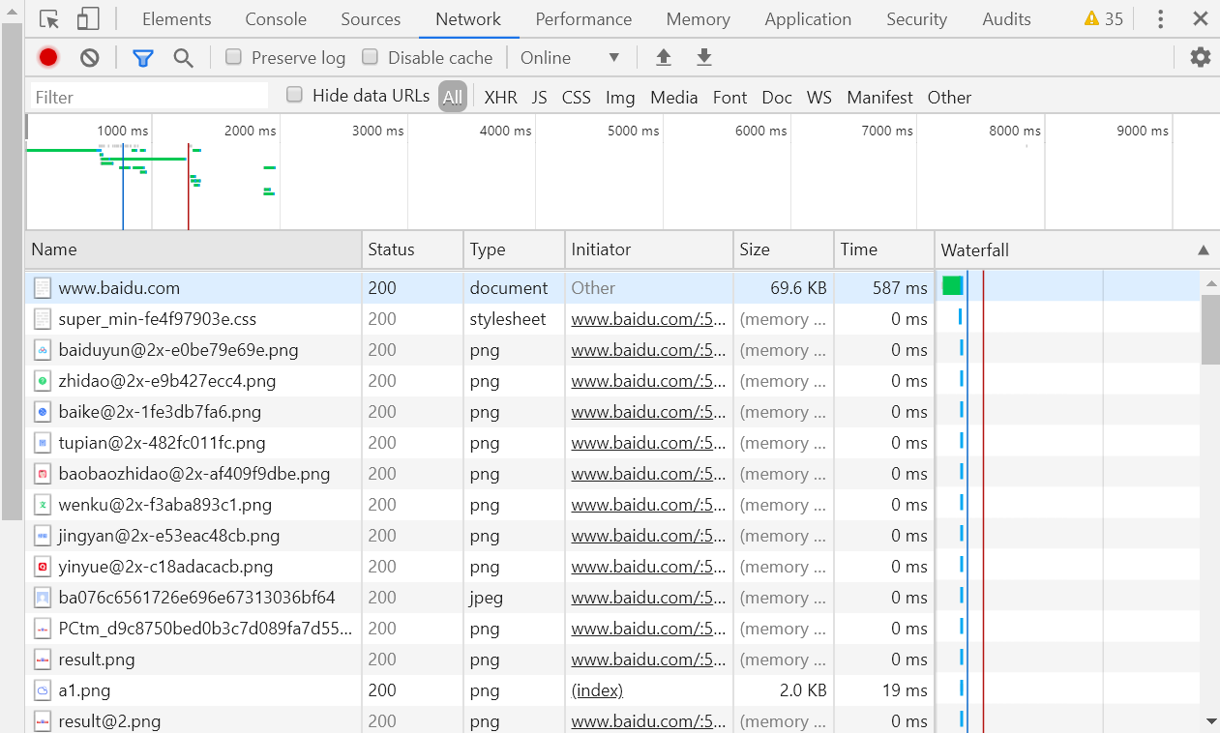Open the Online throttling dropdown
The width and height of the screenshot is (1220, 733).
(571, 57)
